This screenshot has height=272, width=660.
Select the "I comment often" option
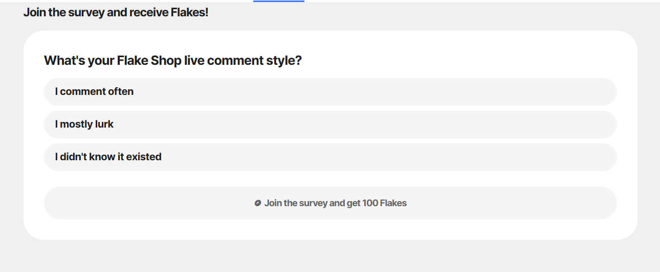(x=330, y=92)
